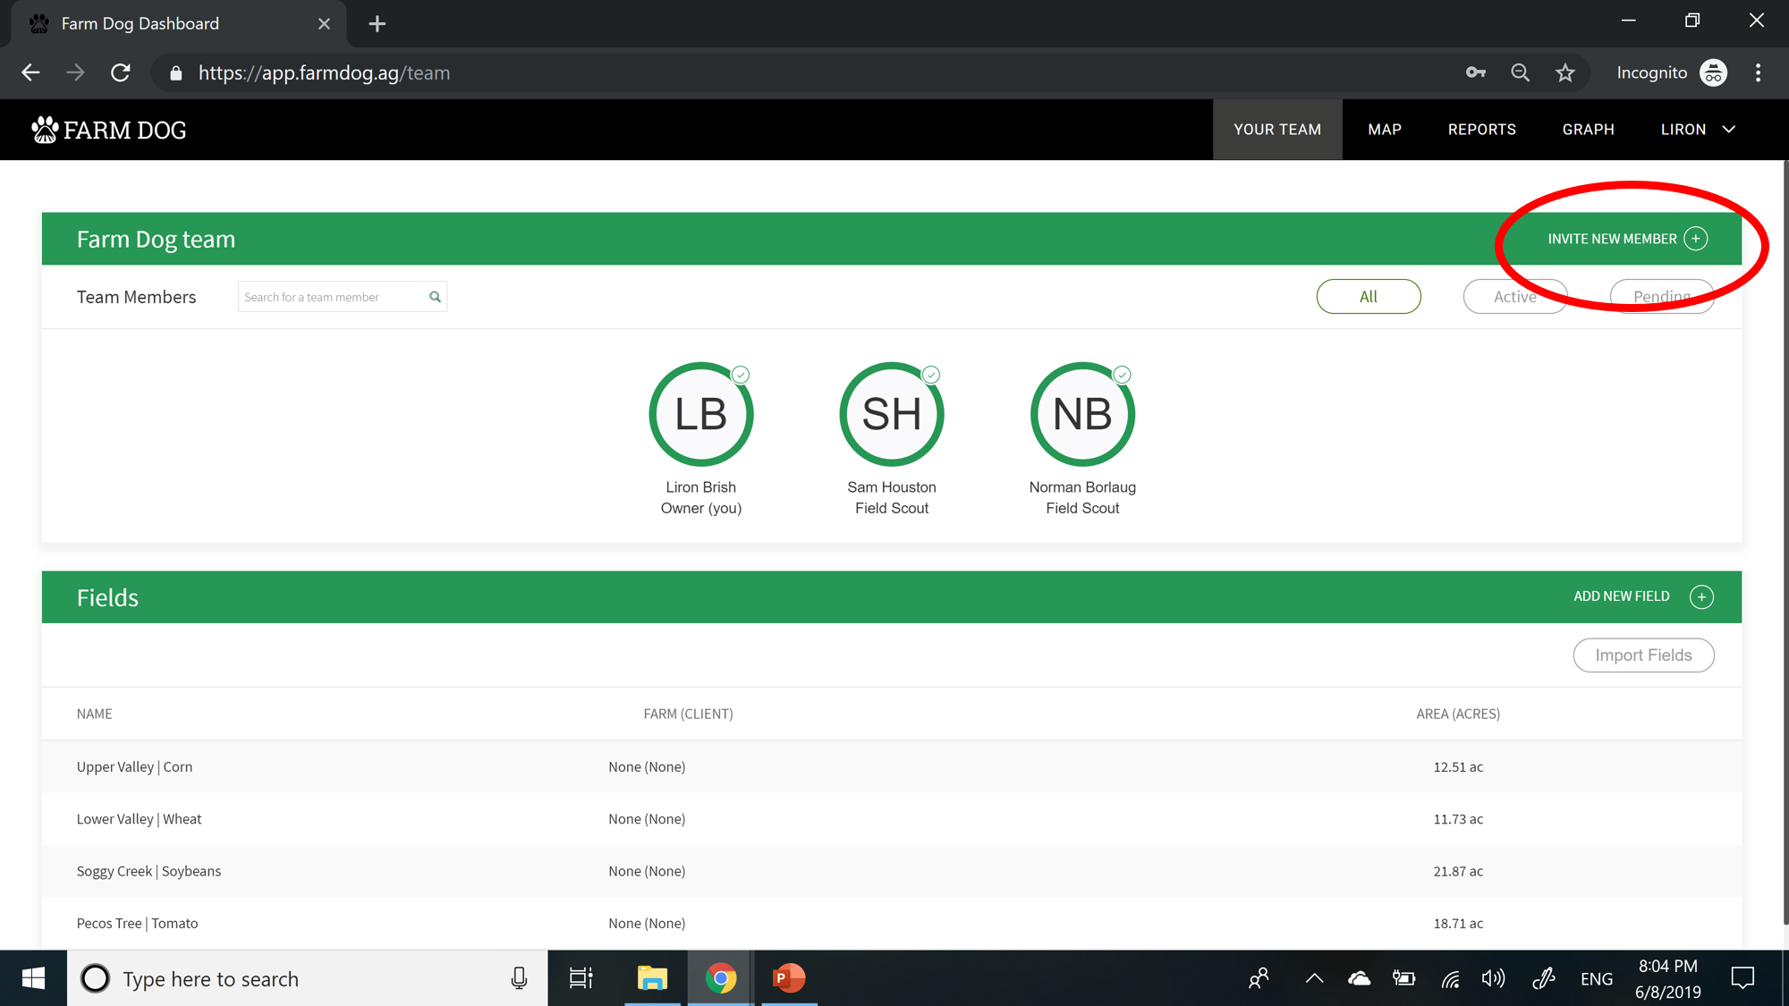This screenshot has width=1789, height=1006.
Task: Click the NAME column header
Action: point(94,714)
